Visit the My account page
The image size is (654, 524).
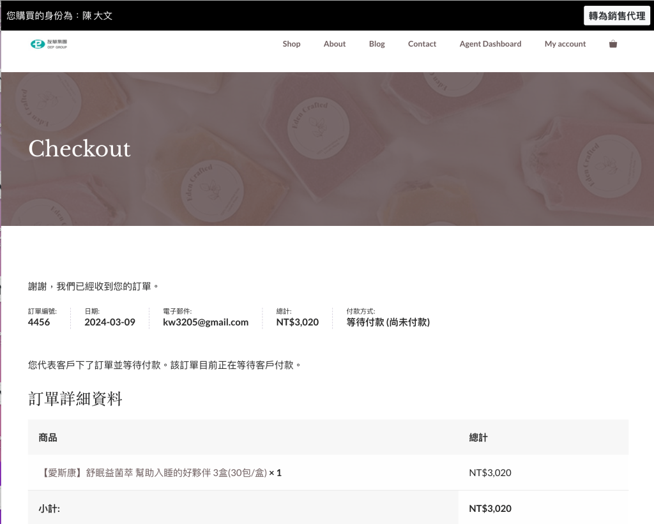click(565, 44)
